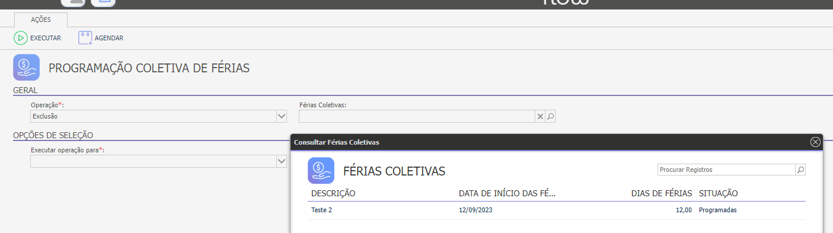This screenshot has height=233, width=833.
Task: Click the Agendar calendar icon
Action: pyautogui.click(x=85, y=38)
